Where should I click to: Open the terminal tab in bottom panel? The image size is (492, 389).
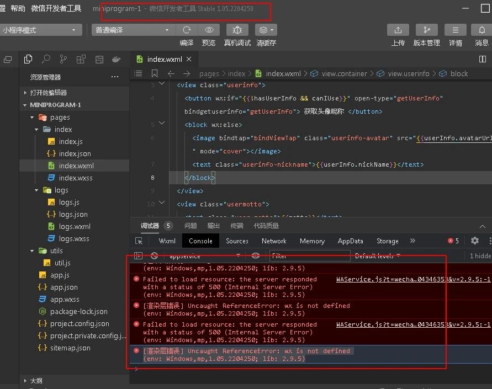pos(236,226)
